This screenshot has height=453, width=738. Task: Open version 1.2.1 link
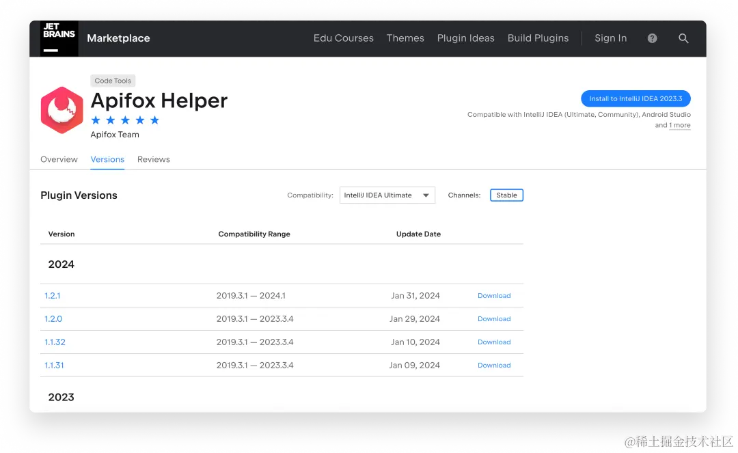click(x=52, y=296)
